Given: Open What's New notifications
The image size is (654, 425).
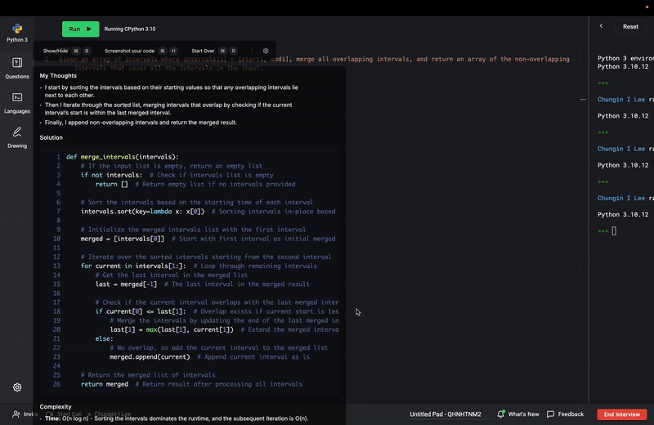Looking at the screenshot, I should coord(517,414).
